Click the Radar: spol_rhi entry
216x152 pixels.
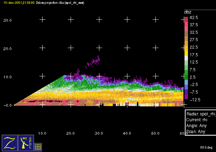point(201,114)
